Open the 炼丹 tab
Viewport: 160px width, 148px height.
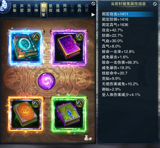point(79,8)
